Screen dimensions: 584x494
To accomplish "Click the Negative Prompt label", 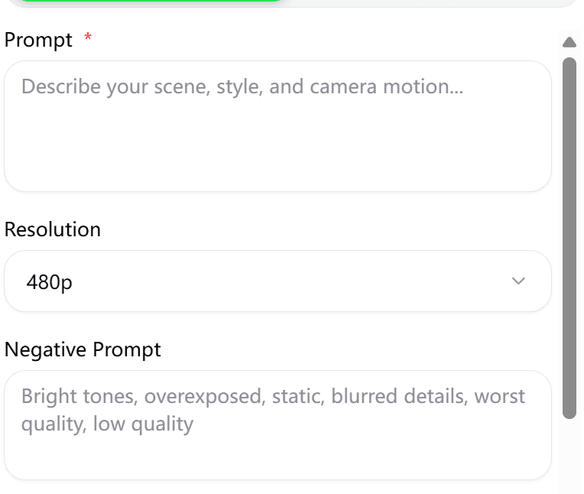I will (x=83, y=349).
